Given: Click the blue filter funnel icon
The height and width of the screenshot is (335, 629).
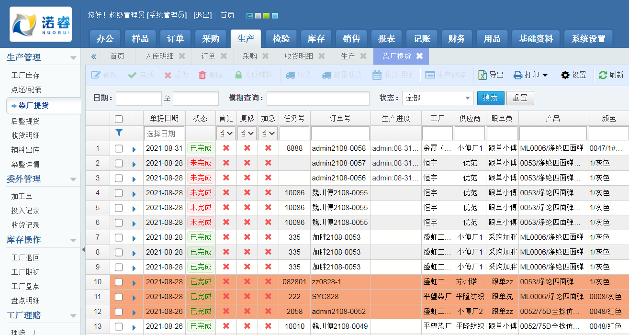Looking at the screenshot, I should (x=119, y=133).
